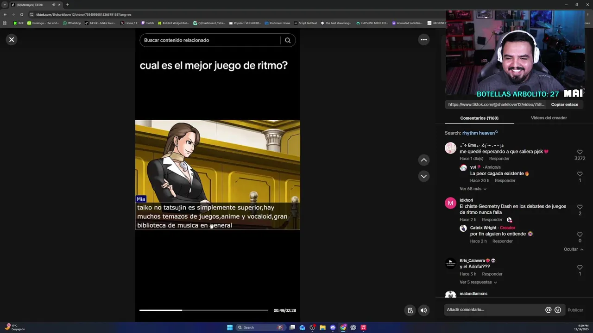Open the Windows Start menu

230,327
